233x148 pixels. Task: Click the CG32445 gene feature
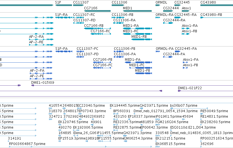coord(178,5)
